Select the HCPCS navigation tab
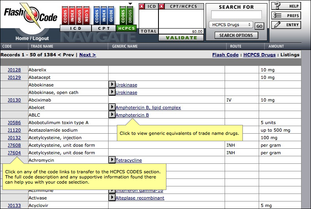The width and height of the screenshot is (311, 209). coord(126,29)
